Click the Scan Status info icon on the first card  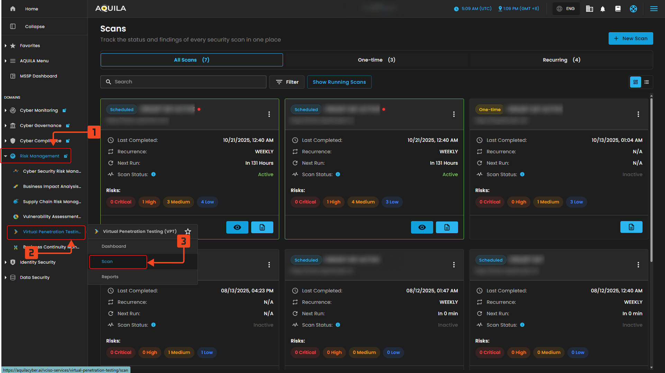point(154,174)
